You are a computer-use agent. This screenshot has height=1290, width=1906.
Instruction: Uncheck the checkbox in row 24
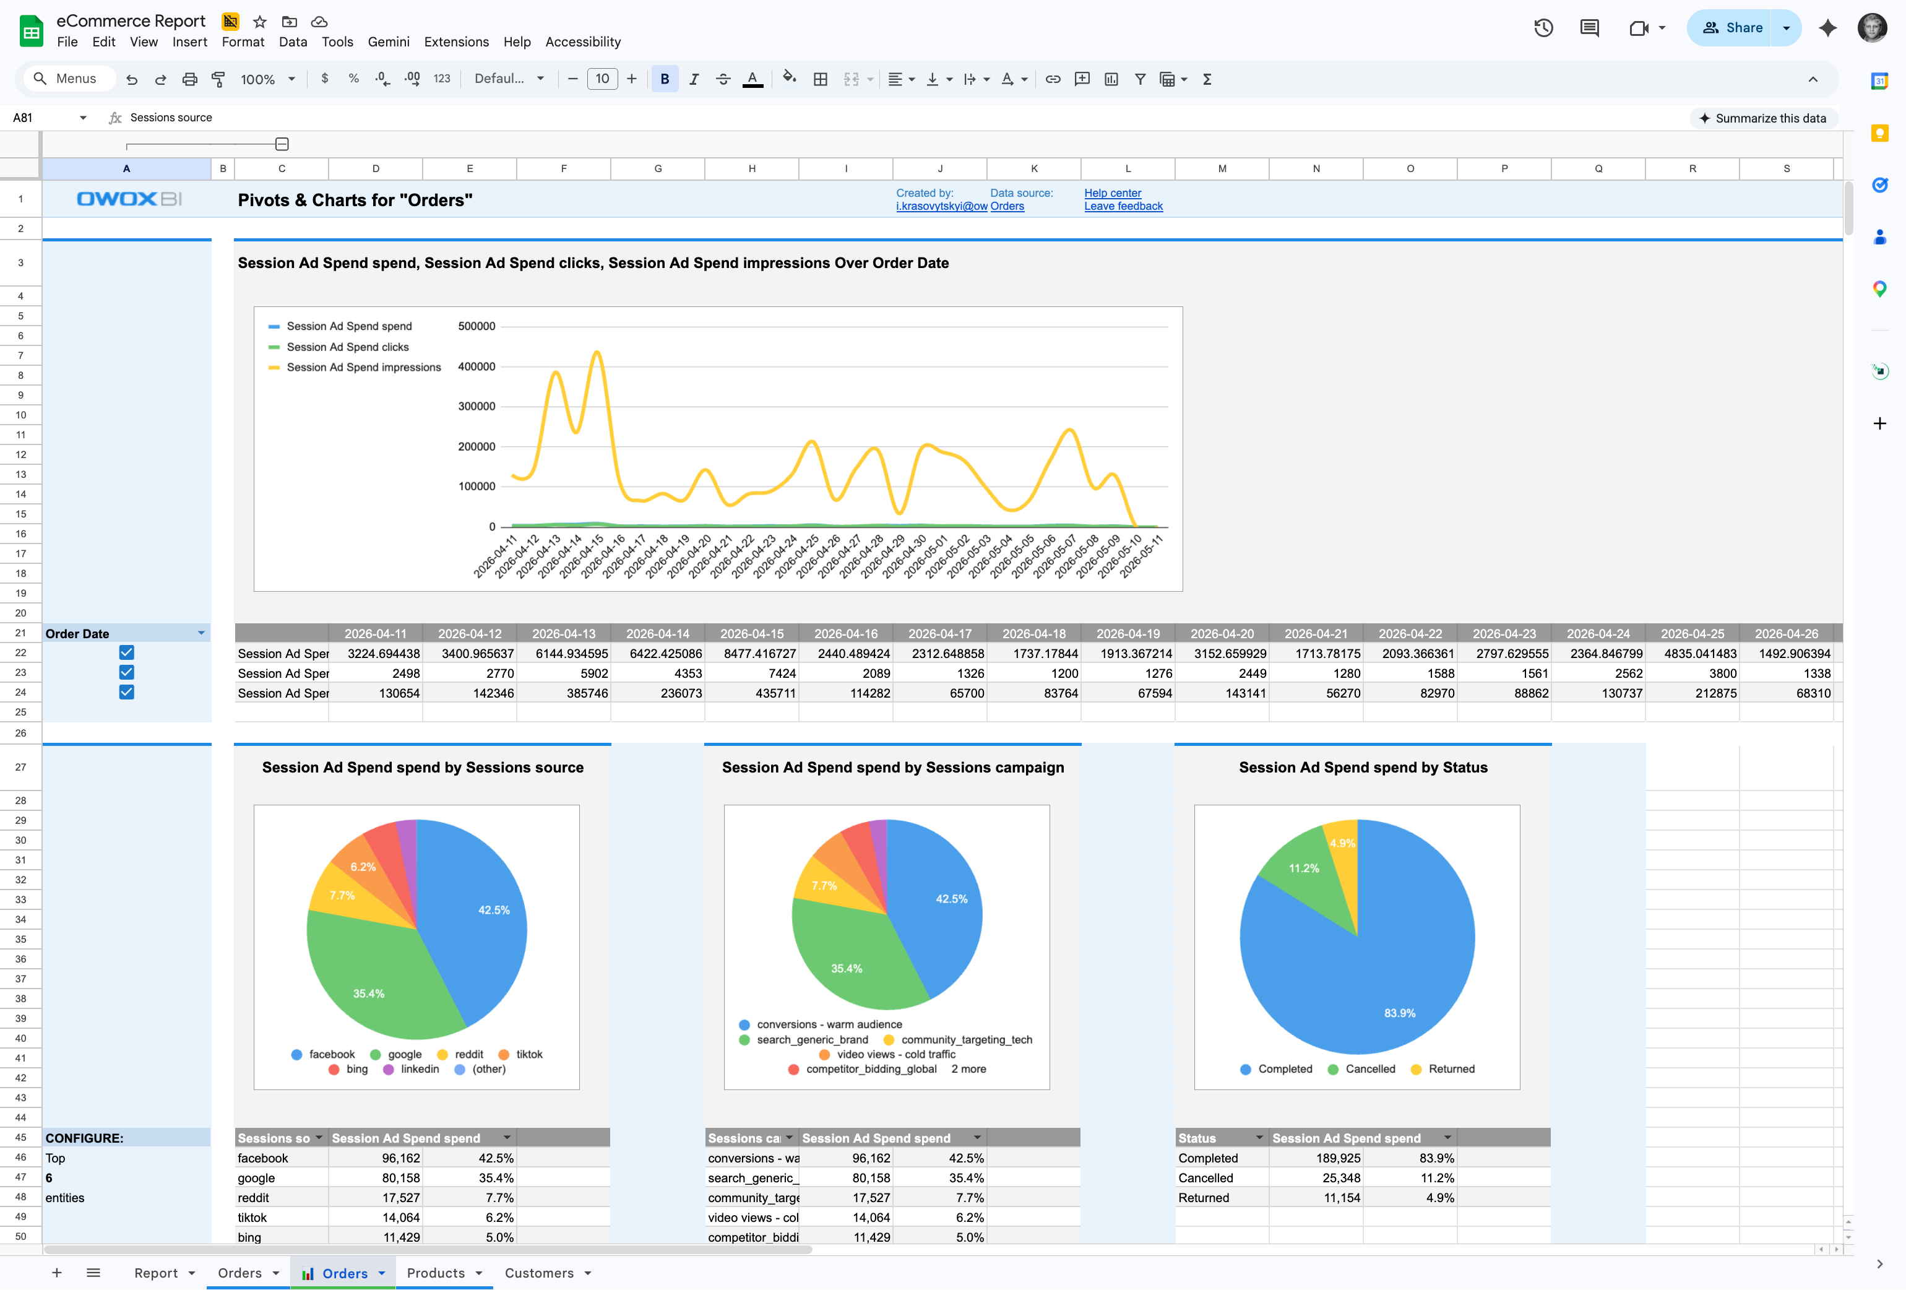[x=126, y=692]
